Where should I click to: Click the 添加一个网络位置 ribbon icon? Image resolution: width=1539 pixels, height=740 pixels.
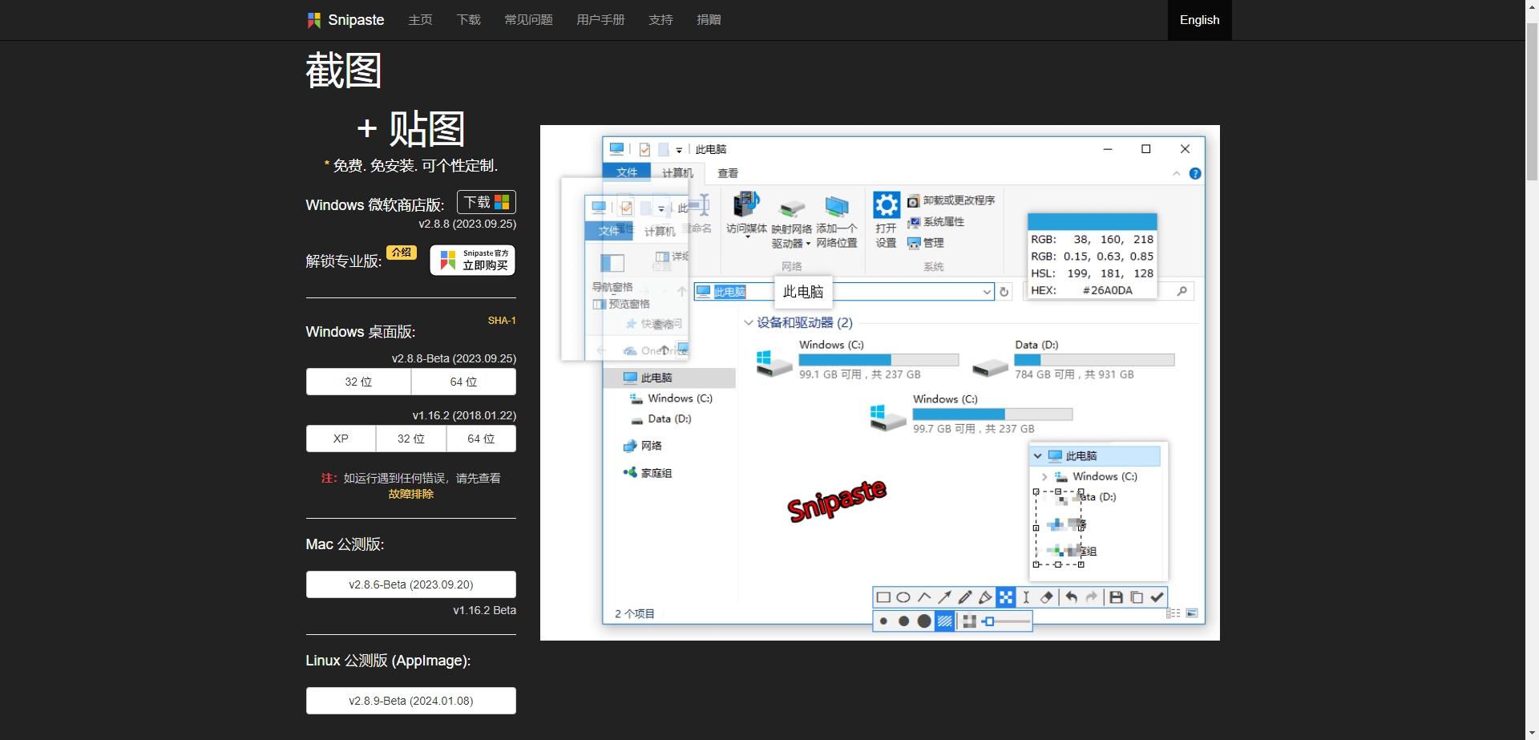coord(837,222)
